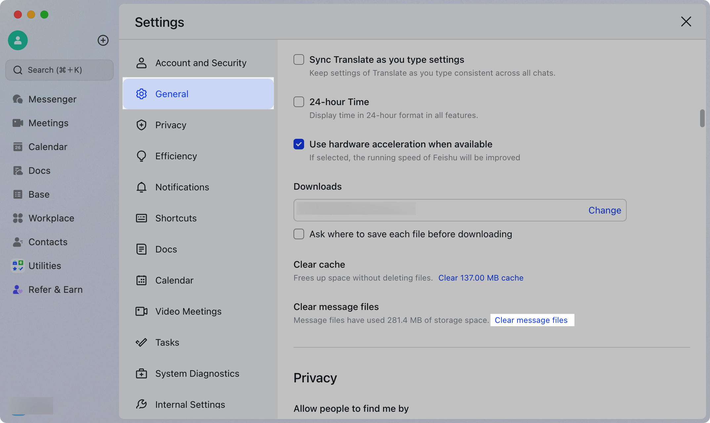This screenshot has width=710, height=423.
Task: Click the Search field
Action: (x=59, y=70)
